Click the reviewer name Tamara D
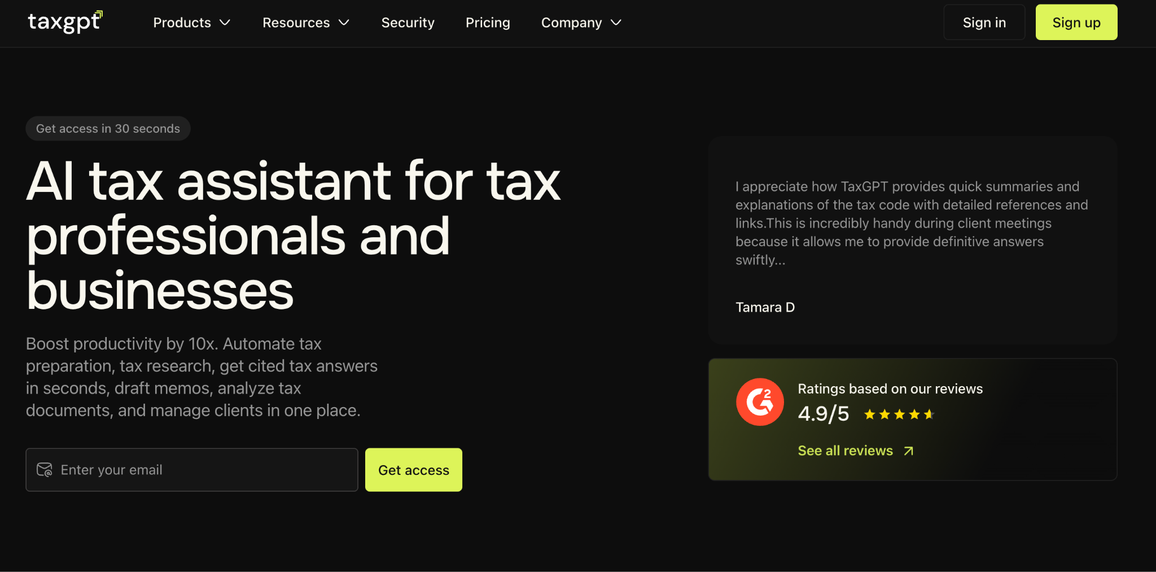Image resolution: width=1156 pixels, height=572 pixels. pyautogui.click(x=765, y=307)
